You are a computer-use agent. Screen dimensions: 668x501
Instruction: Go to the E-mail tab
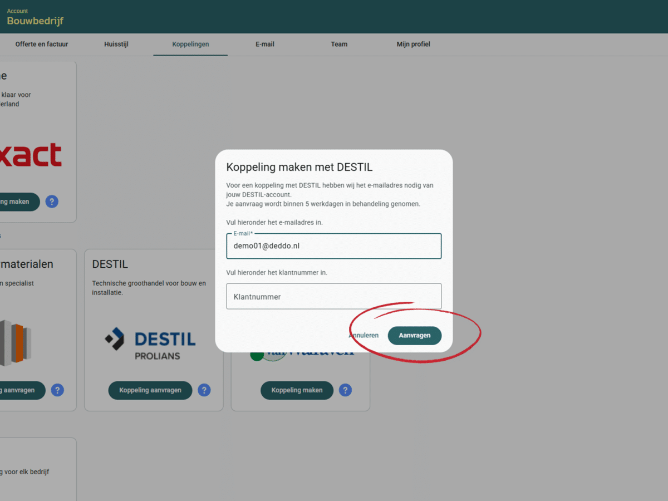[265, 45]
